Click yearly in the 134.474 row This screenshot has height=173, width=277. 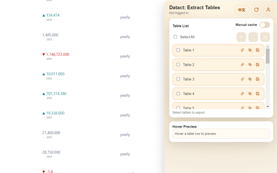point(125,17)
